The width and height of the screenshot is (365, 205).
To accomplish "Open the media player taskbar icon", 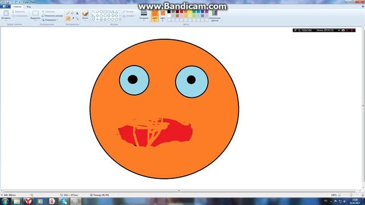I will (40, 201).
